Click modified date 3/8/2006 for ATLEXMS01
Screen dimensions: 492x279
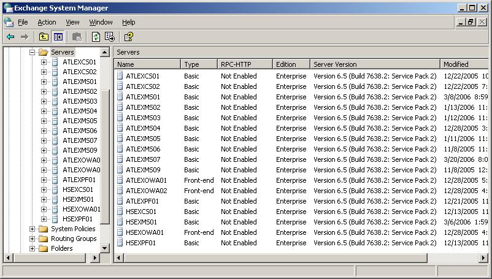click(x=466, y=97)
